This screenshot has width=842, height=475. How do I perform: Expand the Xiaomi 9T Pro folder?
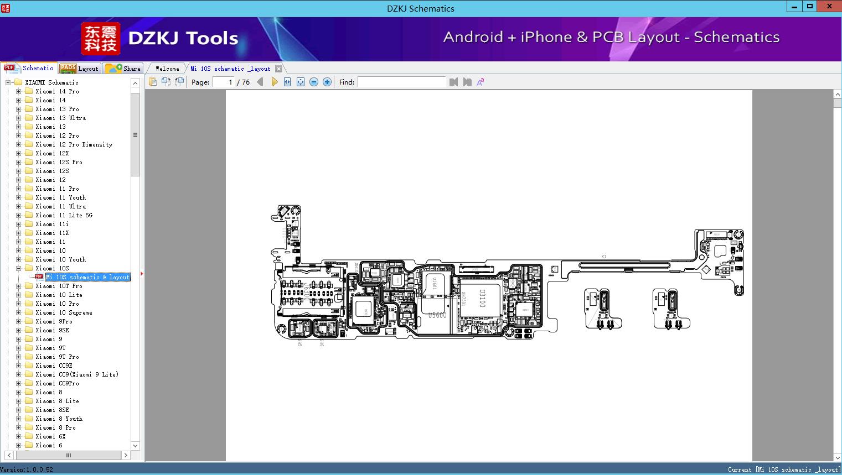(x=18, y=357)
